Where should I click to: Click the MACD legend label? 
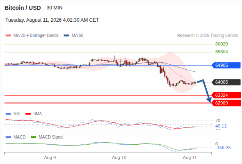[20, 137]
